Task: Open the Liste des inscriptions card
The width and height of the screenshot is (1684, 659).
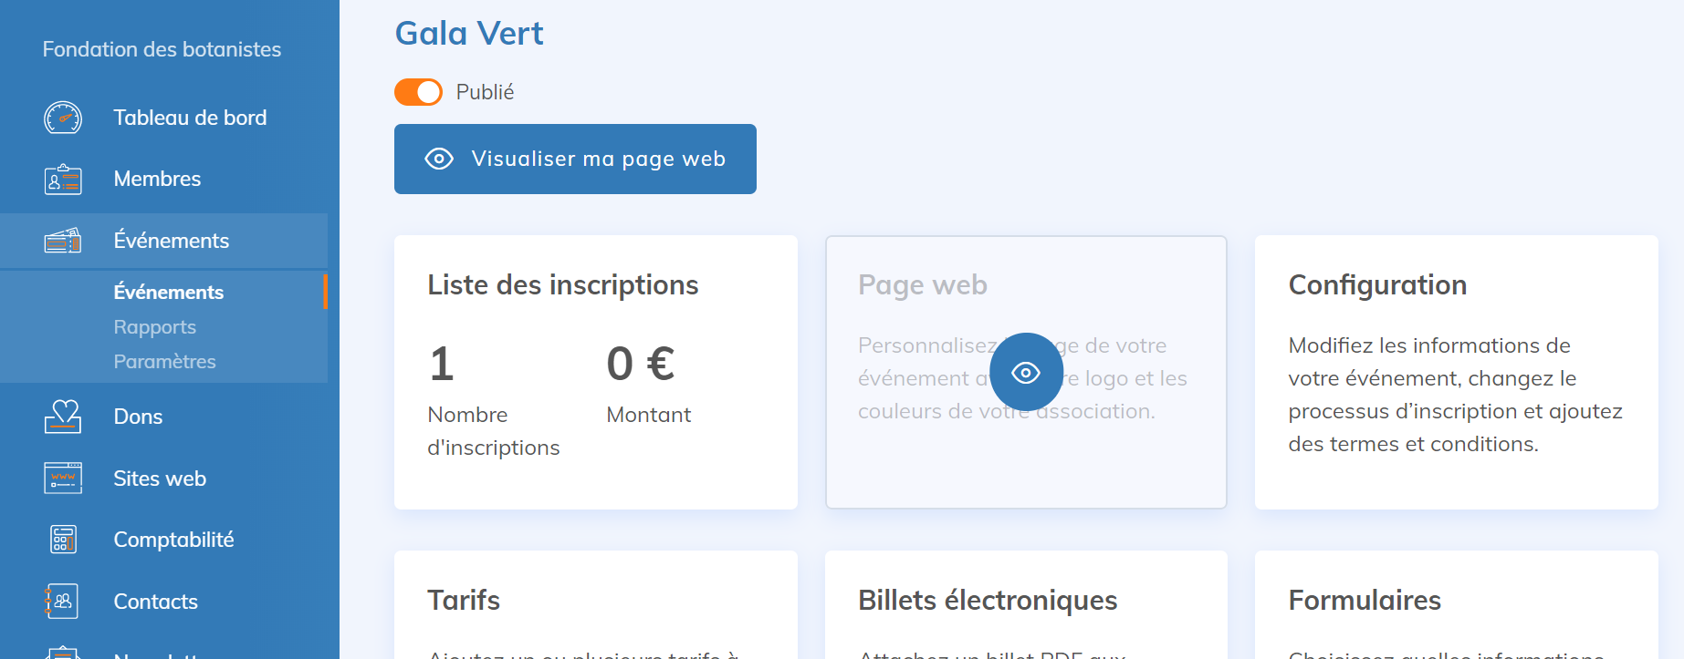Action: pos(595,372)
